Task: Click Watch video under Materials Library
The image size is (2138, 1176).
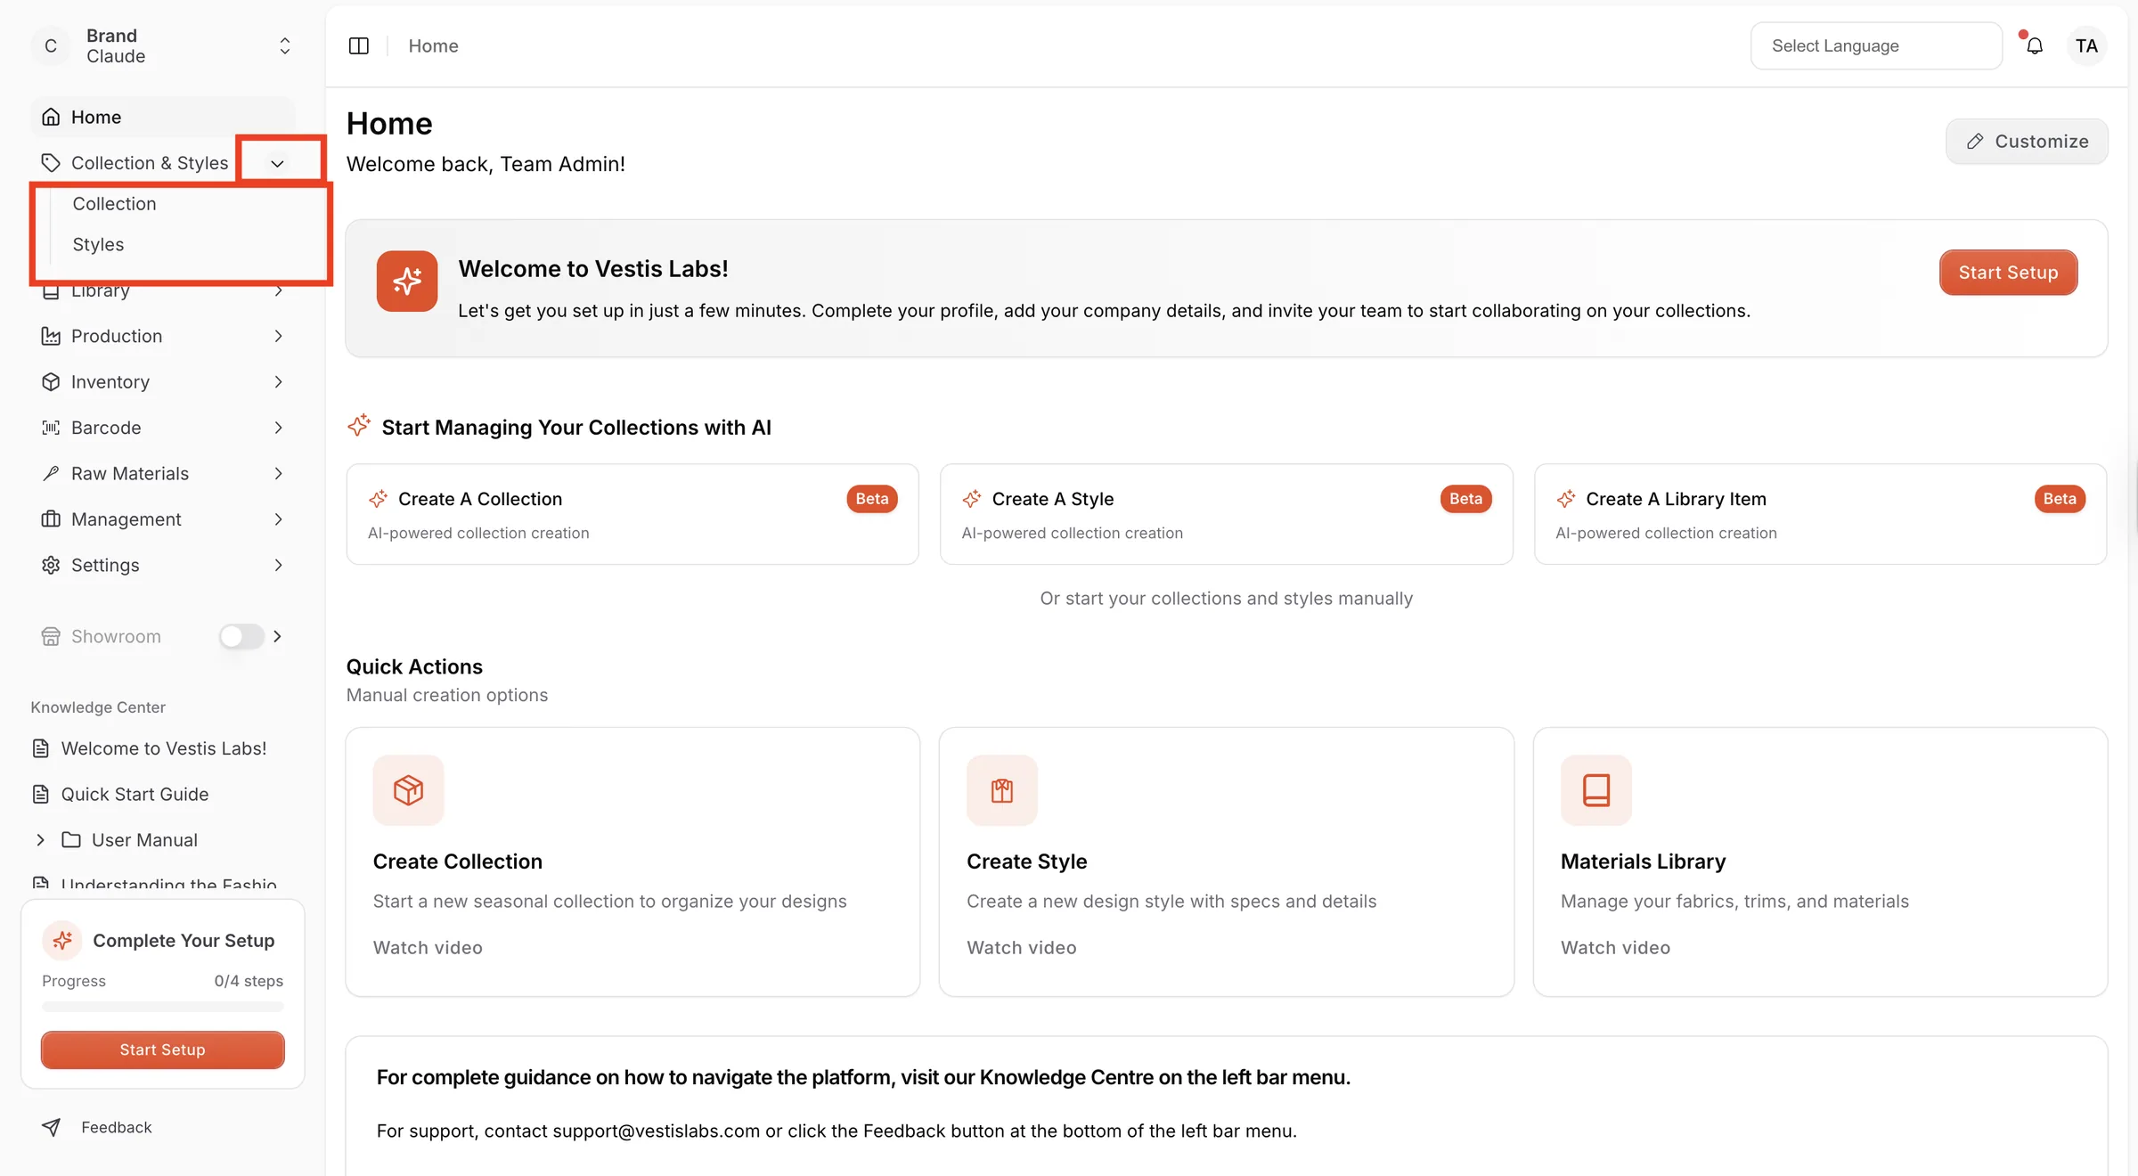Action: [x=1615, y=948]
